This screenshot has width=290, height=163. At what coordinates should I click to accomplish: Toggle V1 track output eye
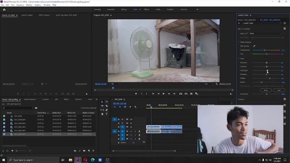[x=131, y=127]
